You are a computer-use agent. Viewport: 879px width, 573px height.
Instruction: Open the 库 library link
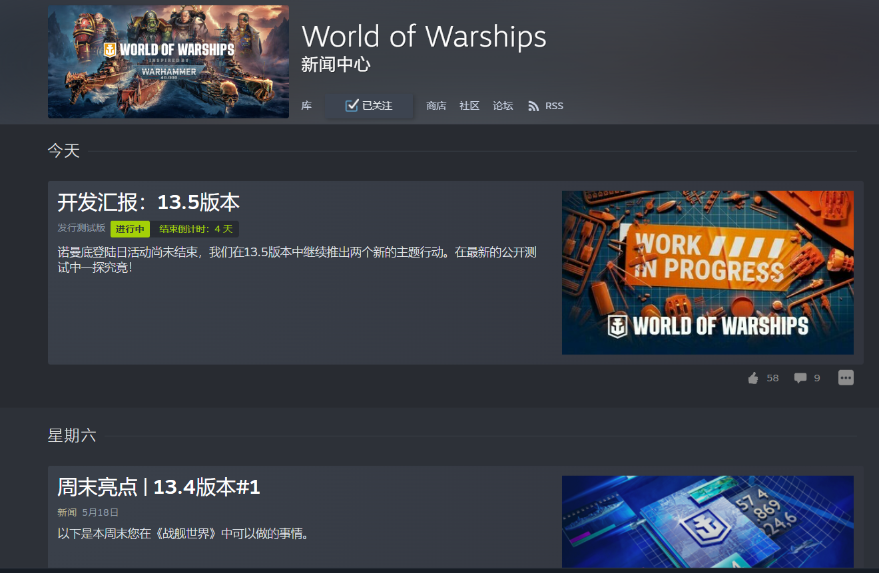click(x=306, y=105)
